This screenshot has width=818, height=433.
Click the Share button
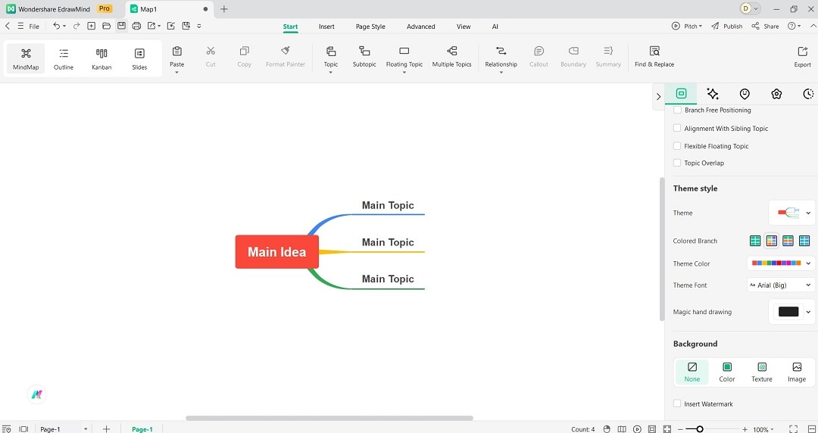(x=765, y=26)
